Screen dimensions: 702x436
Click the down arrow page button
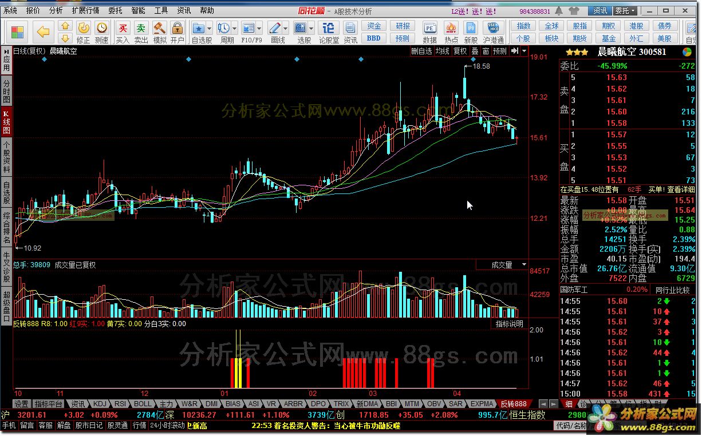pyautogui.click(x=65, y=38)
